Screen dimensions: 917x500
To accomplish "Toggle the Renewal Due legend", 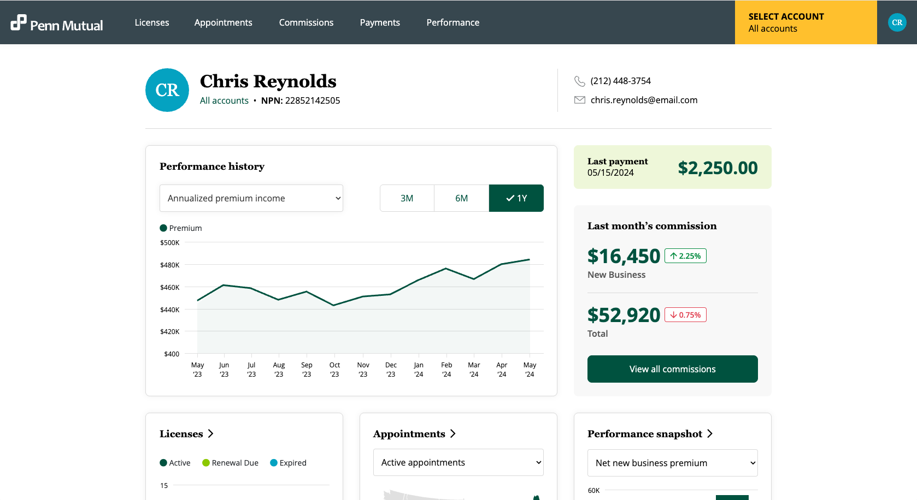I will pos(230,463).
